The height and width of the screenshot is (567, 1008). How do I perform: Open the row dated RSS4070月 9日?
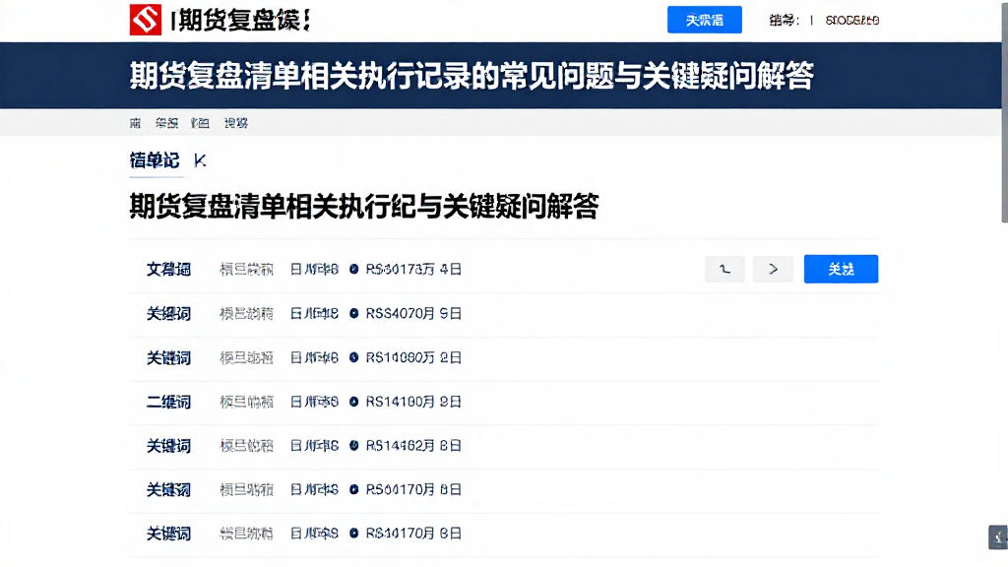pos(503,314)
